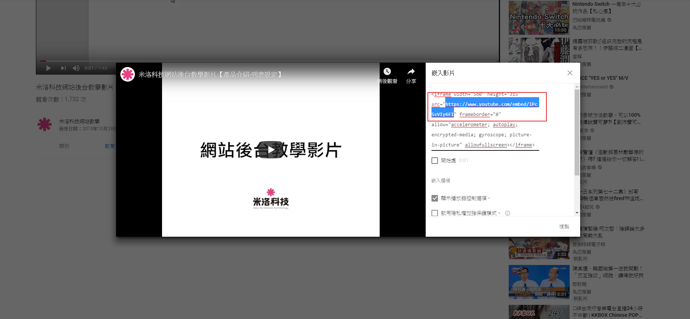Click the 米洛科技 channel logo in preview header
Screen dimensions: 690x319
(128, 74)
